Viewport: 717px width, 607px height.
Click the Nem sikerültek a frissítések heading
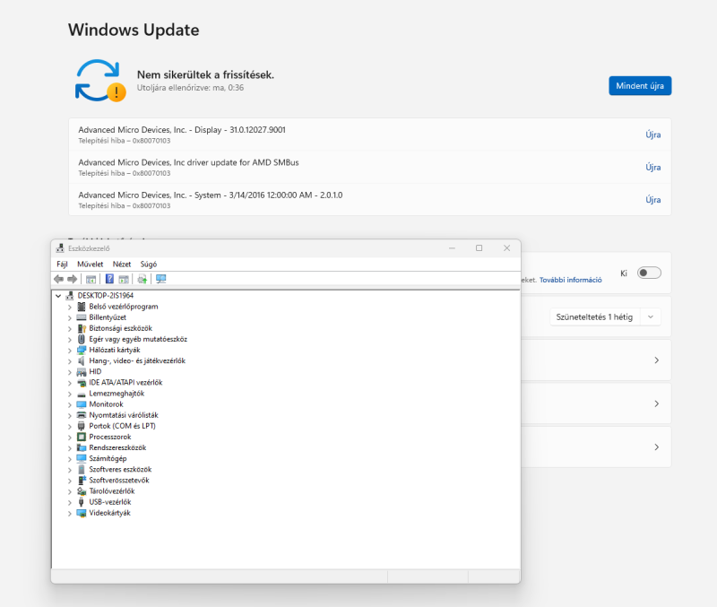tap(205, 74)
